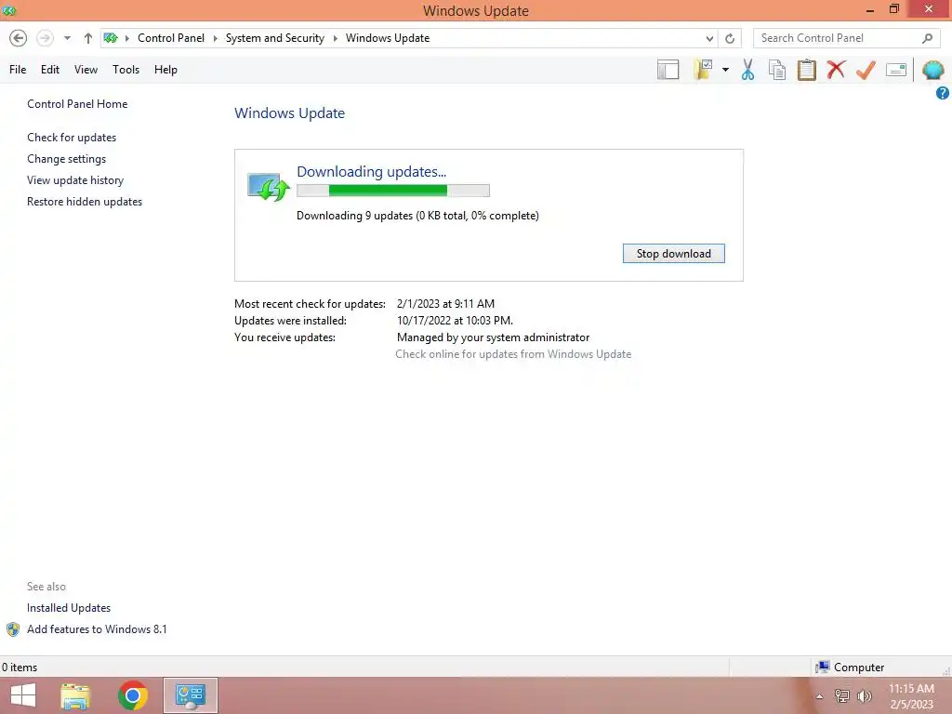Open View update history
The image size is (952, 714).
pos(75,180)
